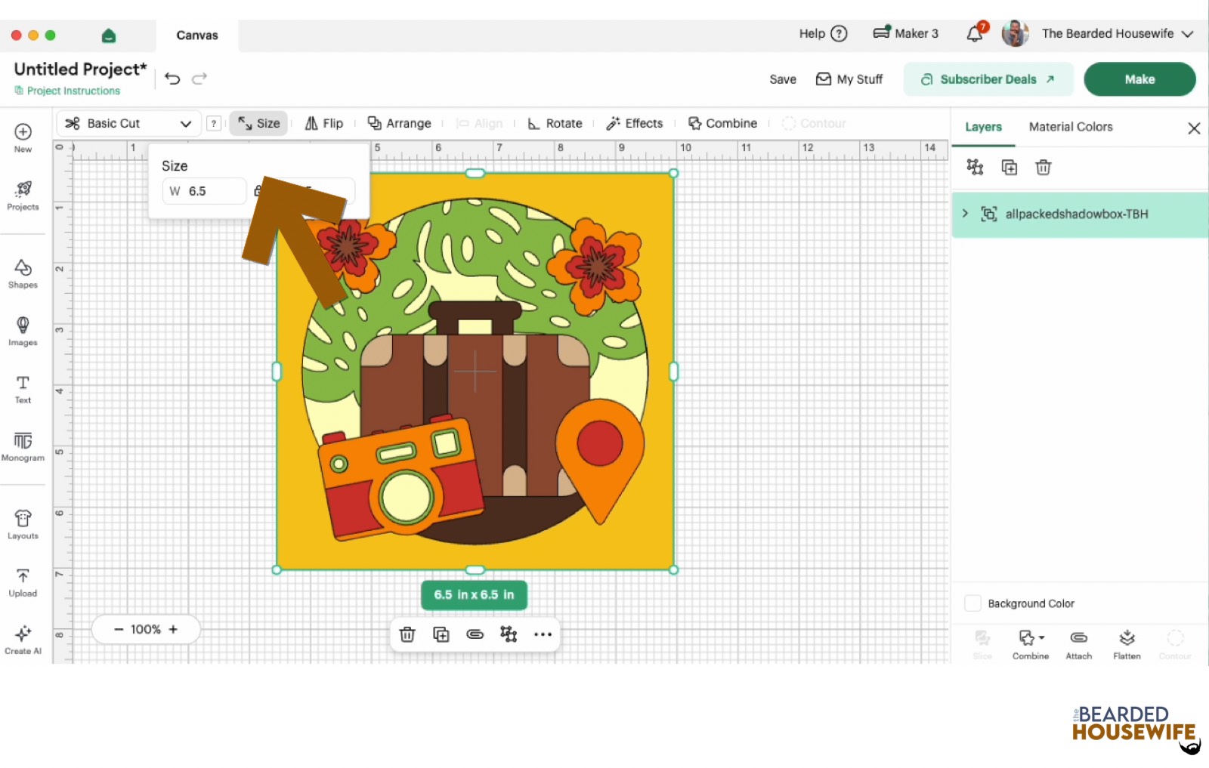
Task: Open the Size menu
Action: [x=258, y=123]
